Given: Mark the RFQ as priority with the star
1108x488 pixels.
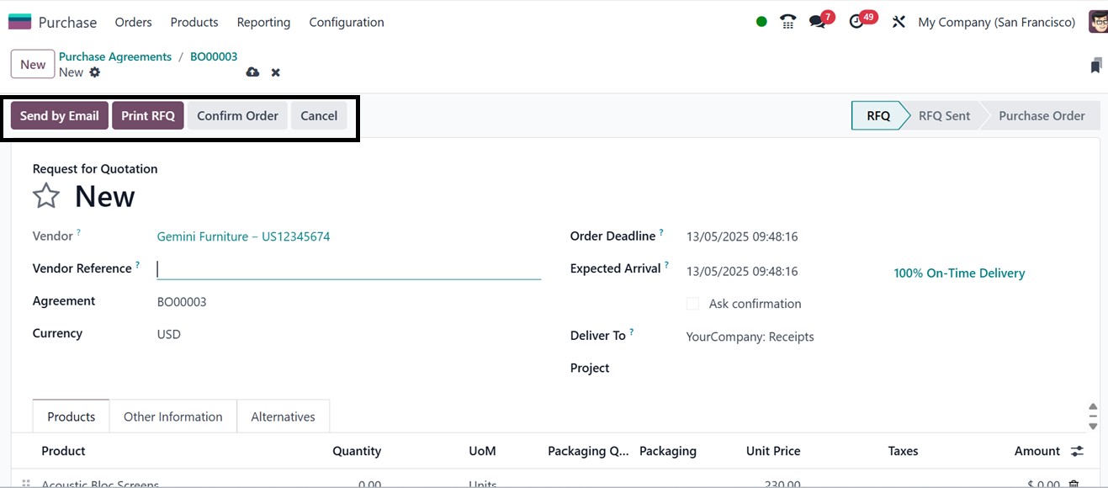Looking at the screenshot, I should coord(46,197).
